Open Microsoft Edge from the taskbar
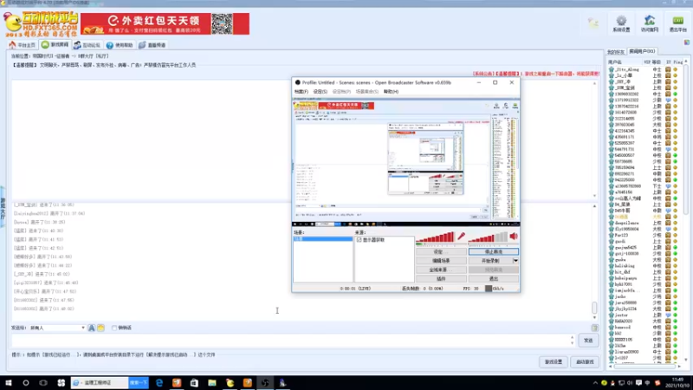The width and height of the screenshot is (693, 390). pyautogui.click(x=159, y=383)
